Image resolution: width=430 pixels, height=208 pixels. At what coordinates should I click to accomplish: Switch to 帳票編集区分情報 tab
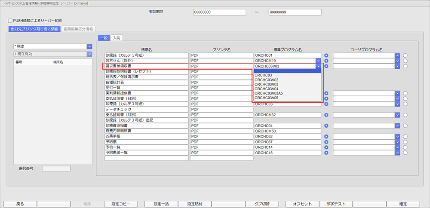(x=79, y=29)
